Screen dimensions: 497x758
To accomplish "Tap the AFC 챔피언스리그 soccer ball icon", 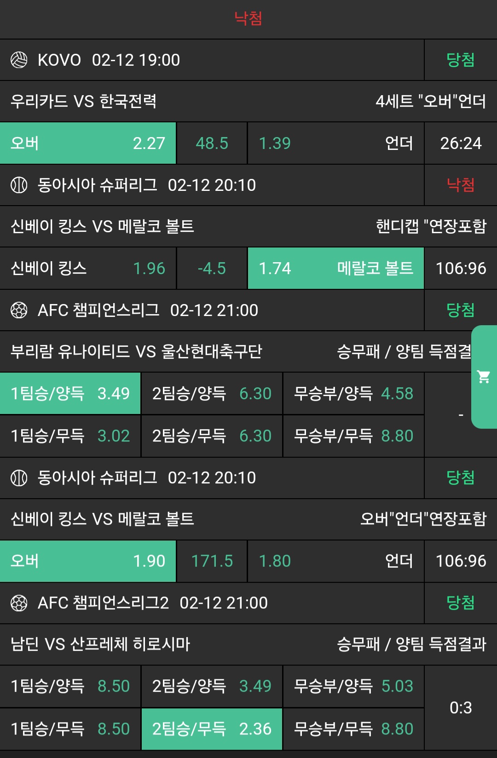I will [x=19, y=310].
